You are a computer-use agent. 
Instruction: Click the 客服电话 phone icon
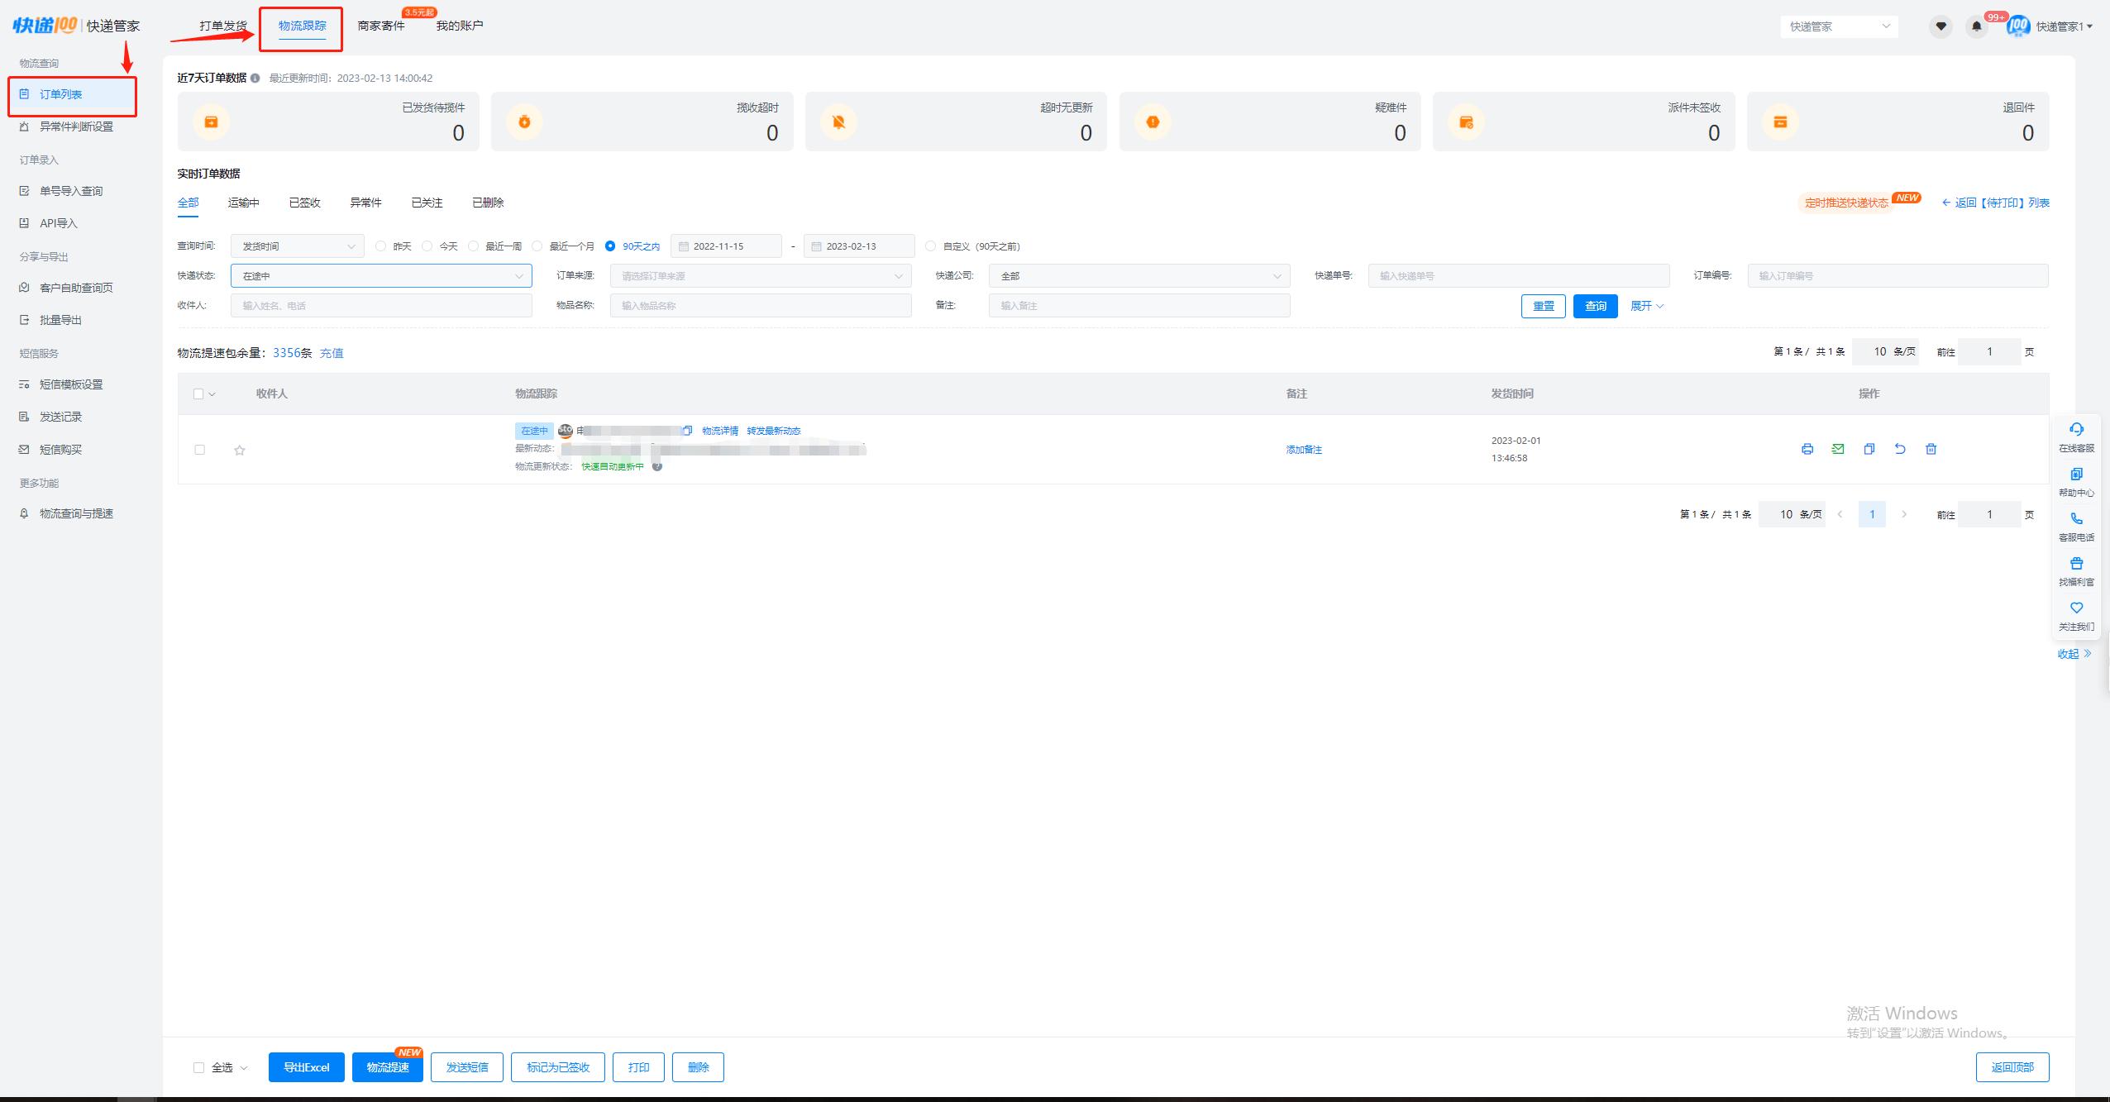(x=2076, y=519)
